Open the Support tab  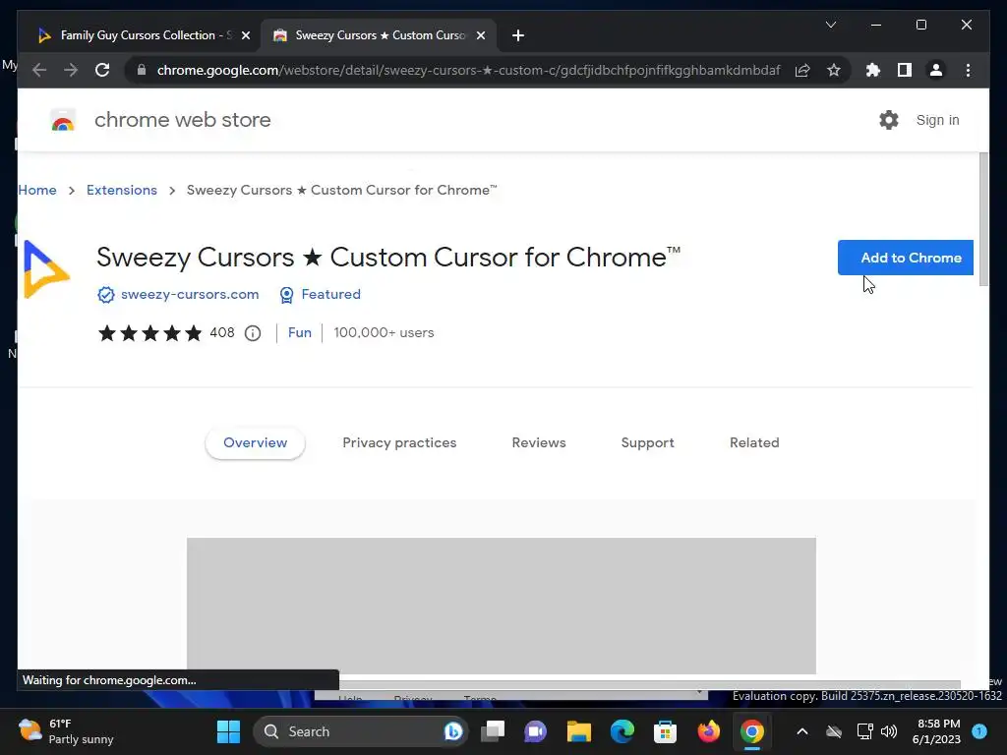click(x=647, y=442)
